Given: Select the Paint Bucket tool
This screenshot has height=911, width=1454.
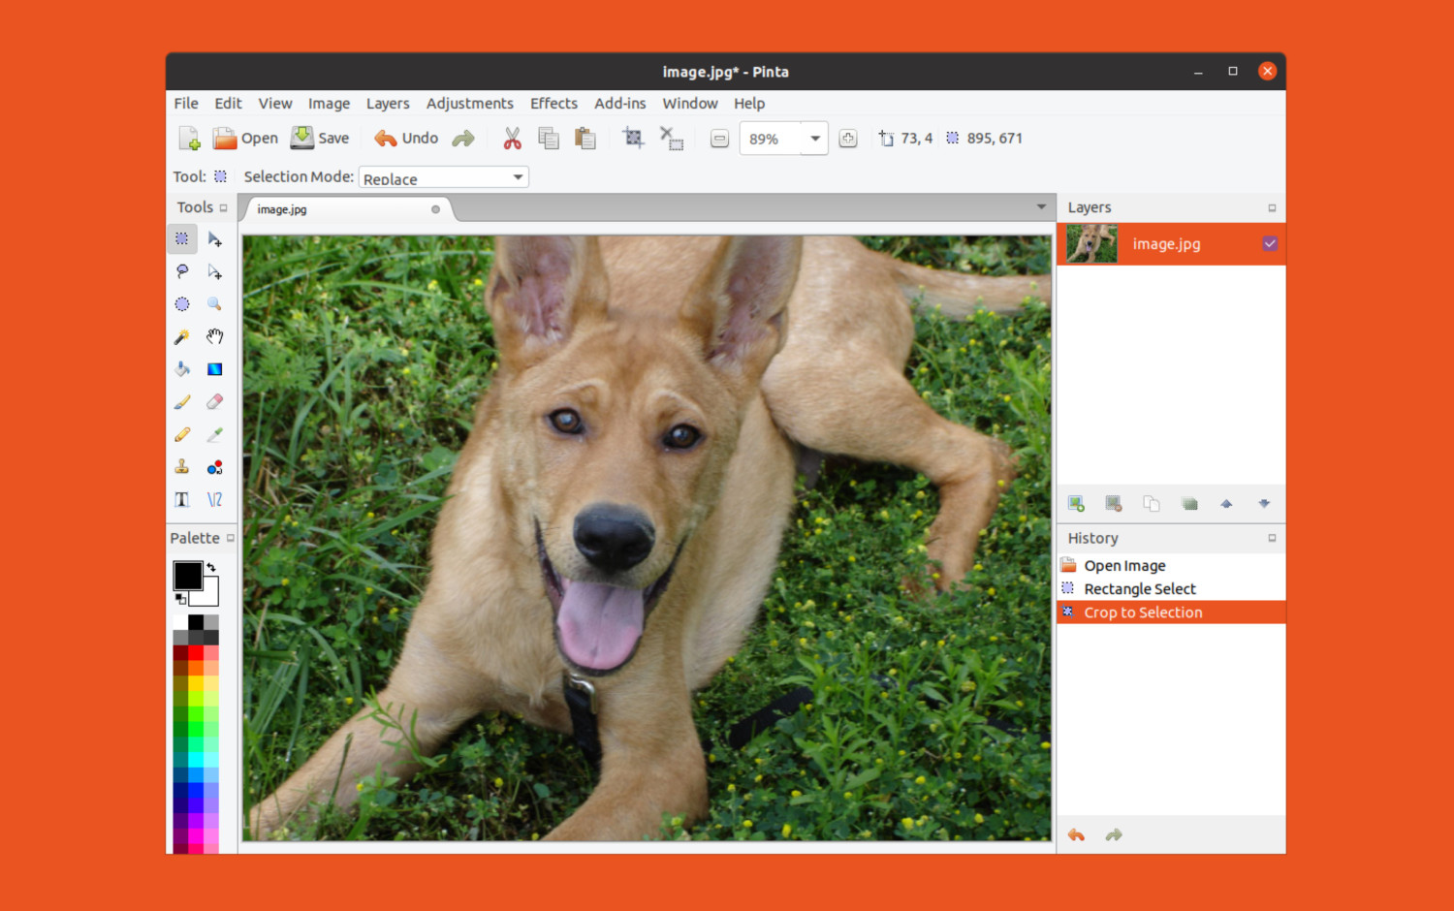Looking at the screenshot, I should (x=182, y=369).
